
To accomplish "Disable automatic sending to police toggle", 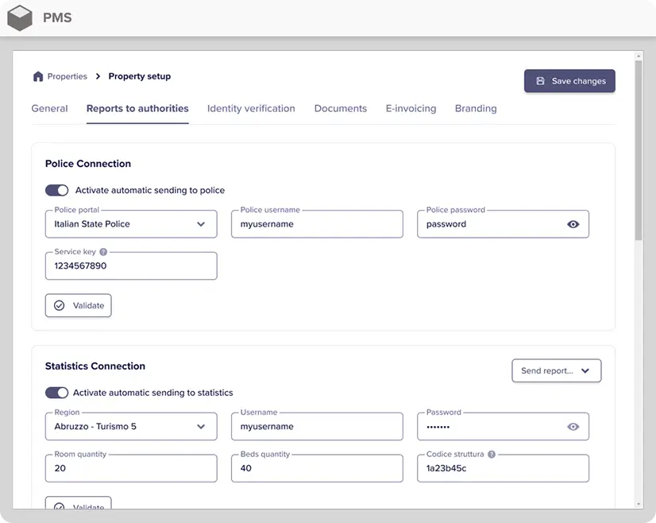I will click(x=57, y=191).
